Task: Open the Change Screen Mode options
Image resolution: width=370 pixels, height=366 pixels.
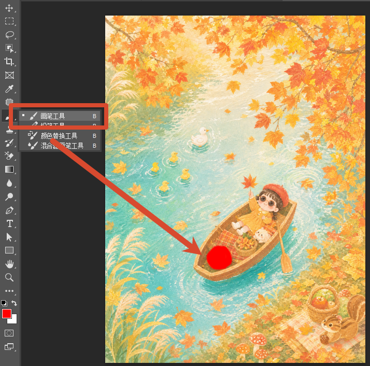Action: (x=9, y=346)
